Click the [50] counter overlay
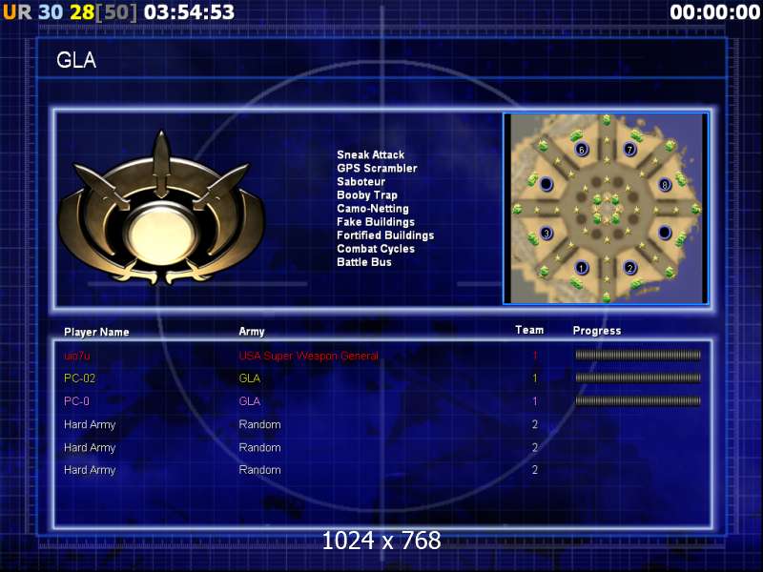Image resolution: width=763 pixels, height=572 pixels. click(116, 12)
